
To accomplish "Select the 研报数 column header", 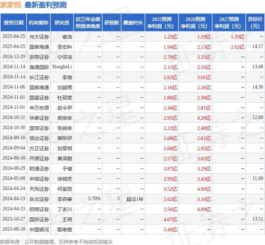I will [112, 23].
